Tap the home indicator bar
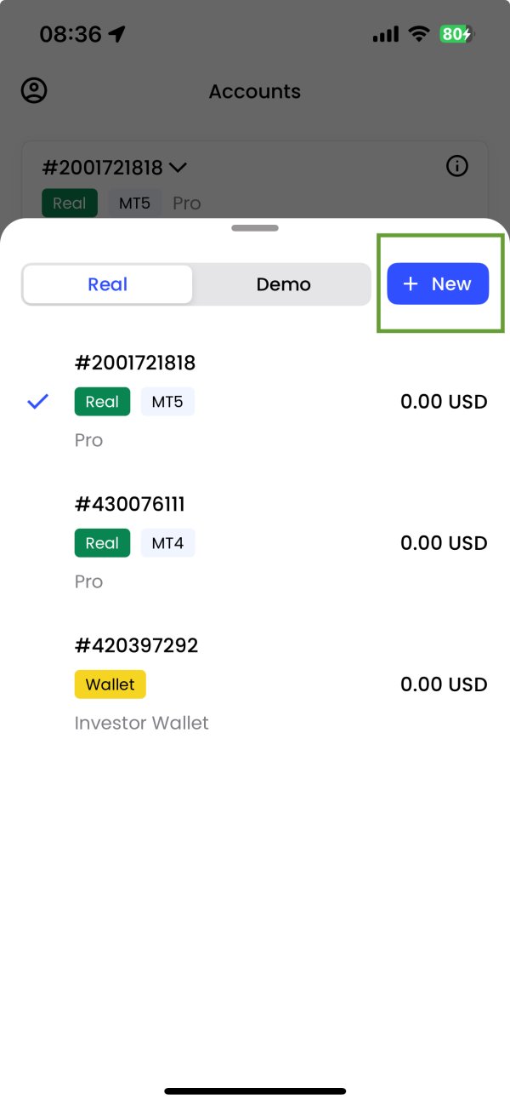 pyautogui.click(x=255, y=1091)
